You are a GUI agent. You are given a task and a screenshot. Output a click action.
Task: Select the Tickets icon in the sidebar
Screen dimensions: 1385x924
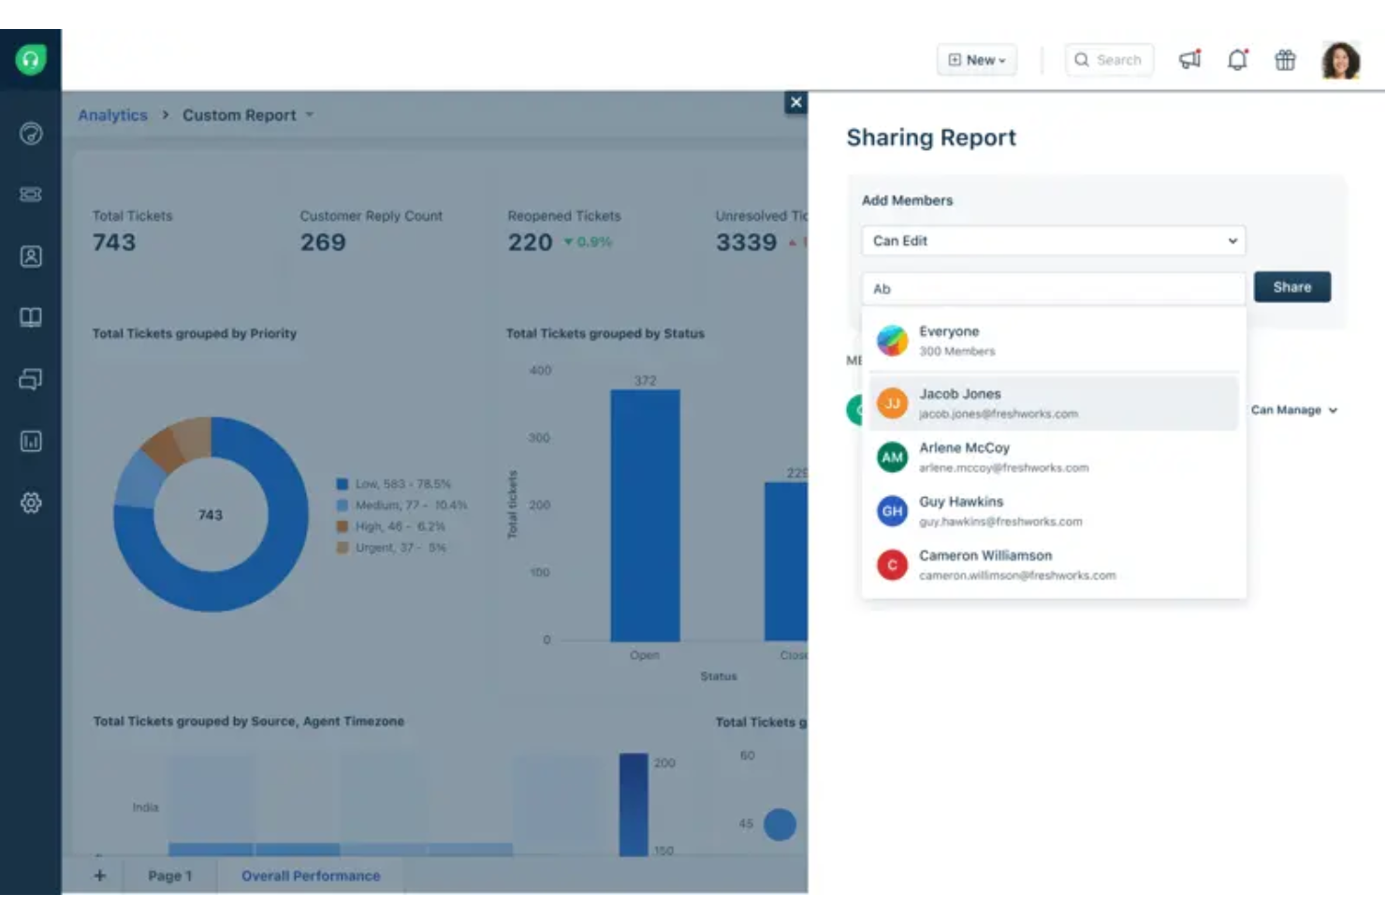click(31, 195)
